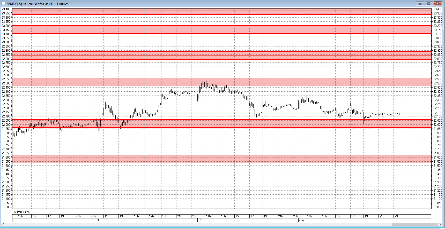Click "21 000" on the left price axis

[x=6, y=207]
